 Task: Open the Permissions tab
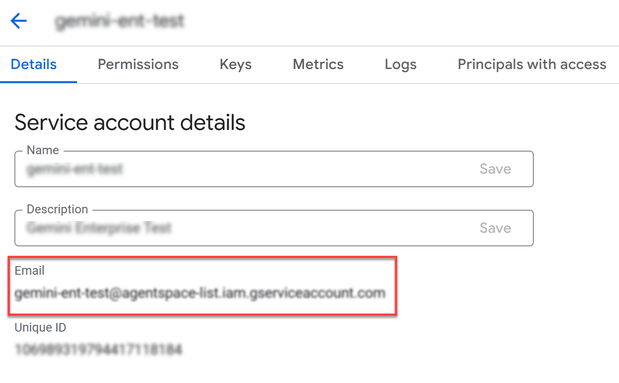point(138,65)
